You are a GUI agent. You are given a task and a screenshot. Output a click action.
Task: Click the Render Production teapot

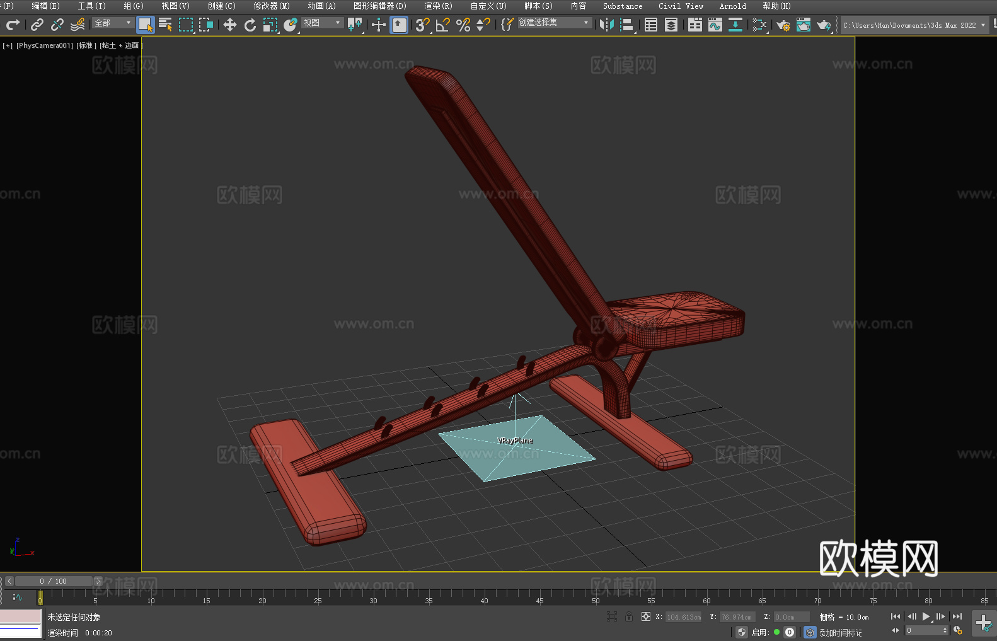pos(824,25)
